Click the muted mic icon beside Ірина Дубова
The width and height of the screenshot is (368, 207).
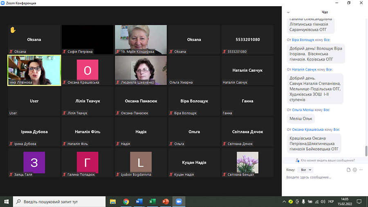point(11,144)
